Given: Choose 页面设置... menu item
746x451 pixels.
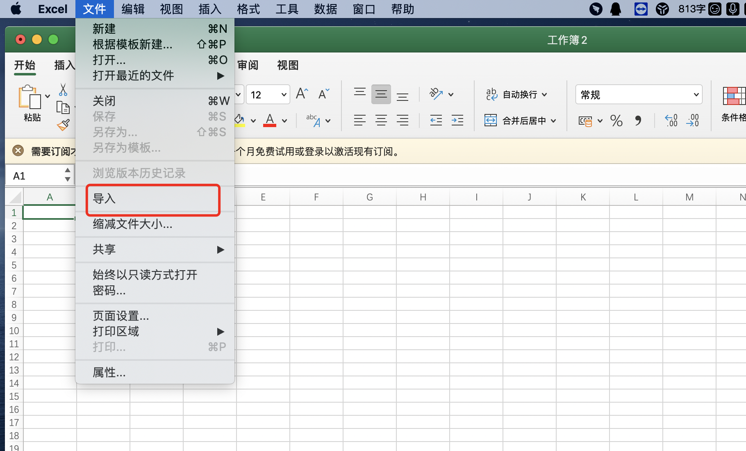Looking at the screenshot, I should (x=155, y=316).
